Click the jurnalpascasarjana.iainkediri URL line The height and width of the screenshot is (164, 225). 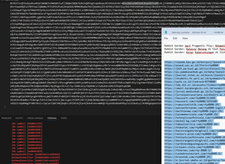194,95
